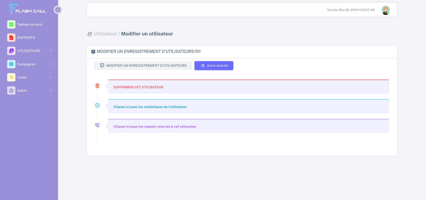Click the Admin gear icon
426x200 pixels.
tap(11, 91)
